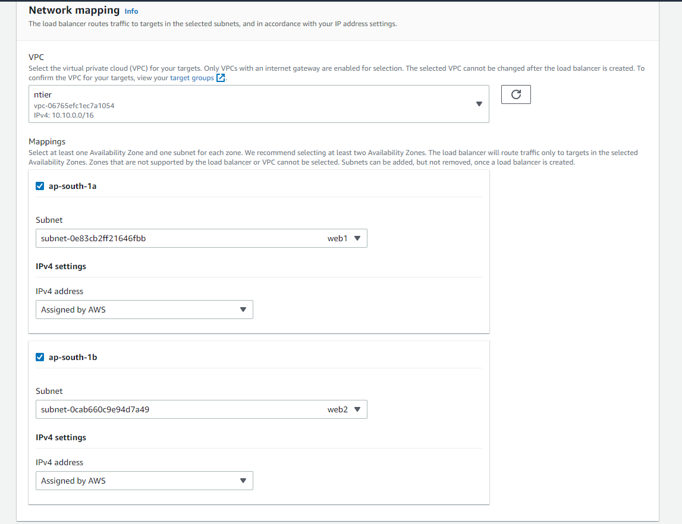Uncheck the ap-south-1b availability zone checkbox

coord(40,357)
